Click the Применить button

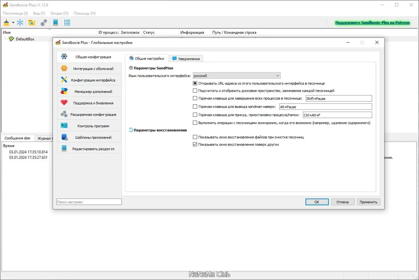pos(369,202)
